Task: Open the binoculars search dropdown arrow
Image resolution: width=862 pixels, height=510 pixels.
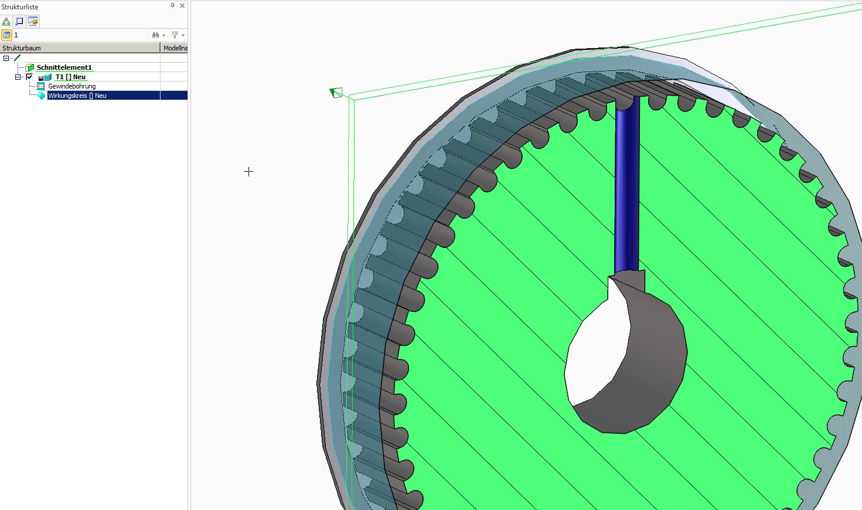Action: (163, 36)
